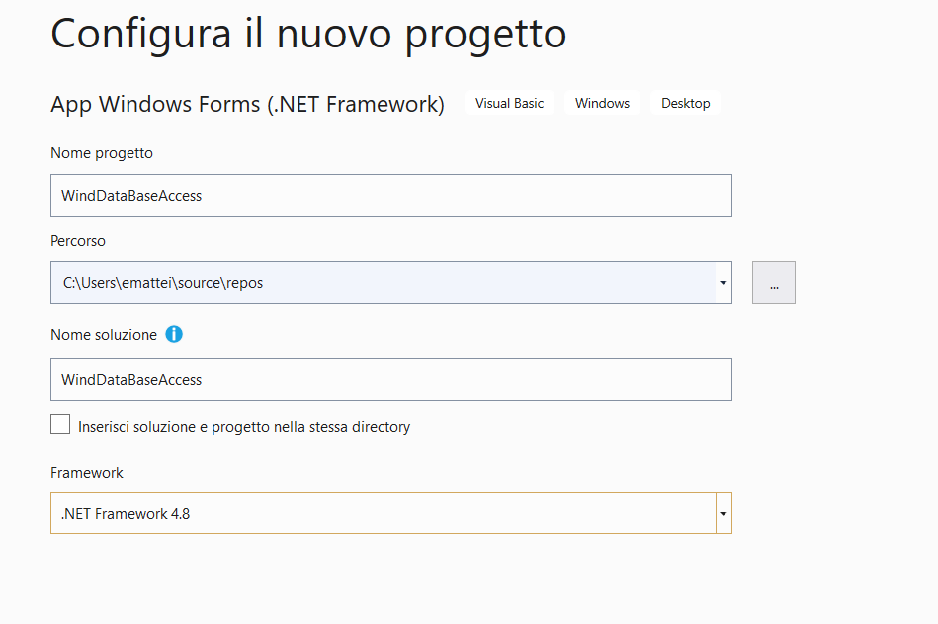Click the same-directory checkbox label text
This screenshot has height=624, width=938.
click(x=244, y=427)
